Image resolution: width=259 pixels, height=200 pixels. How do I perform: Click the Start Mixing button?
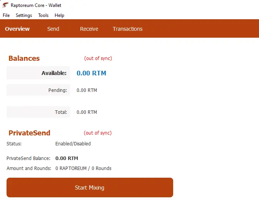click(90, 187)
